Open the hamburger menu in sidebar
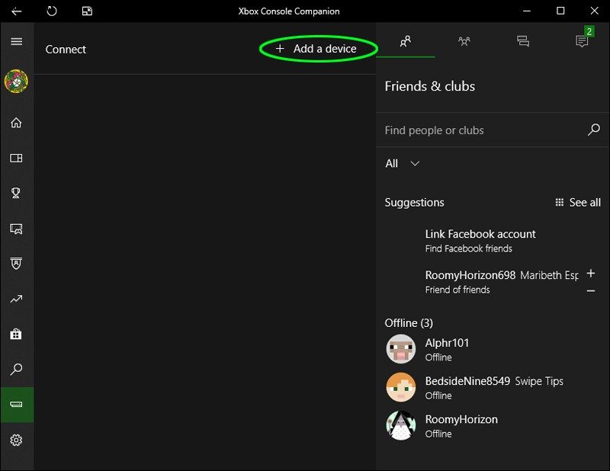 tap(16, 41)
